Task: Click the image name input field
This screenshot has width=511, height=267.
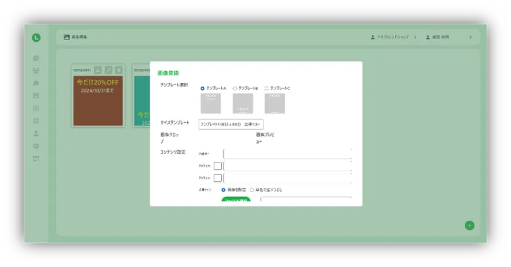Action: [x=287, y=154]
